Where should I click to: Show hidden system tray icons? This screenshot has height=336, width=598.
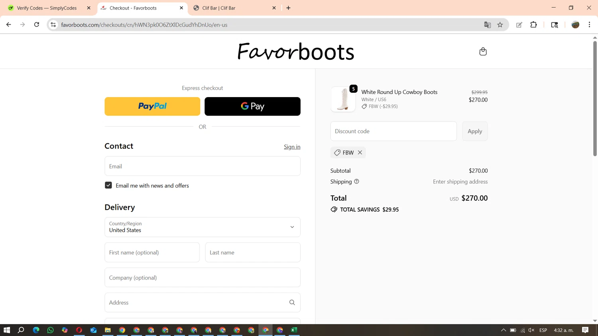tap(504, 330)
